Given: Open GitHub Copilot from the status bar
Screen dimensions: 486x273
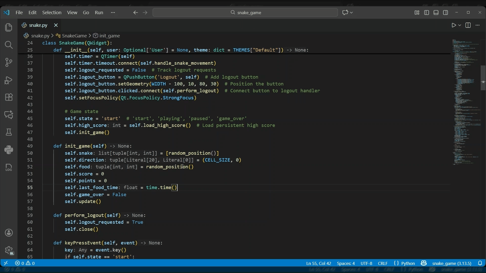Looking at the screenshot, I should click(424, 263).
